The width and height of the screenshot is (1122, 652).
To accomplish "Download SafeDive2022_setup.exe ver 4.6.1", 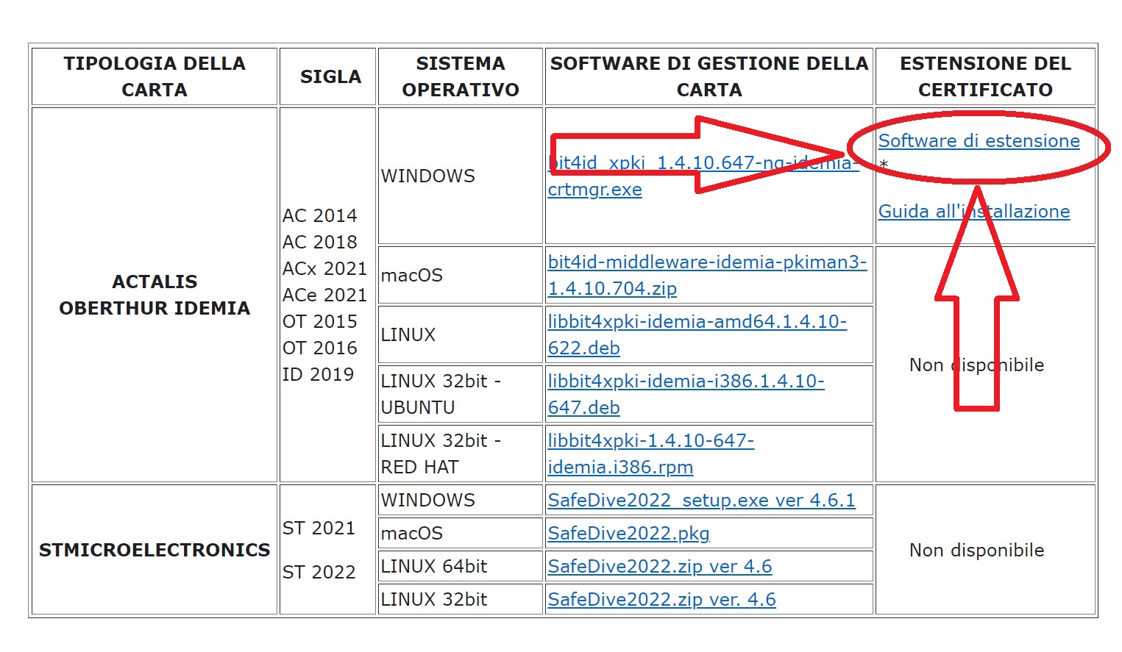I will pyautogui.click(x=701, y=501).
